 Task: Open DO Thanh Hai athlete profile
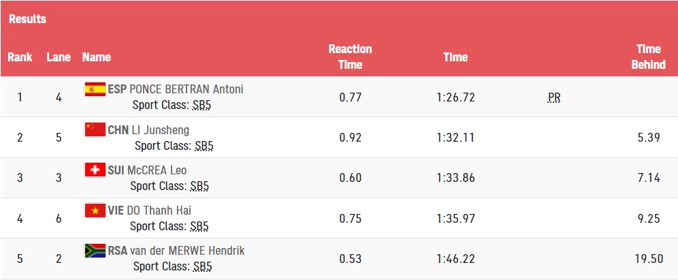click(x=159, y=211)
